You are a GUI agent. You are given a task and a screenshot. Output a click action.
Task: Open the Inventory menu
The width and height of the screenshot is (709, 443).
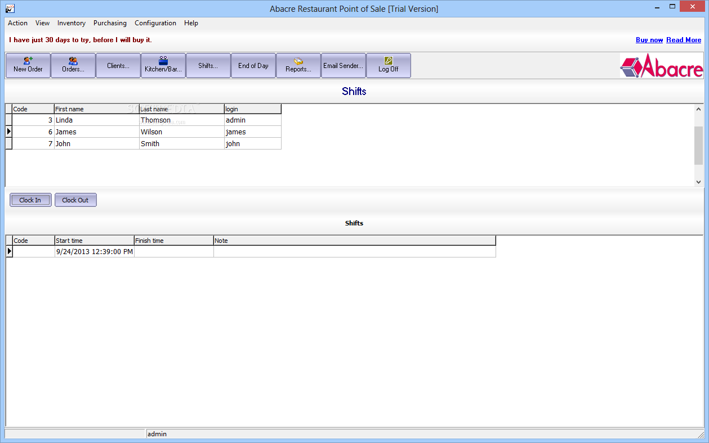pyautogui.click(x=72, y=23)
